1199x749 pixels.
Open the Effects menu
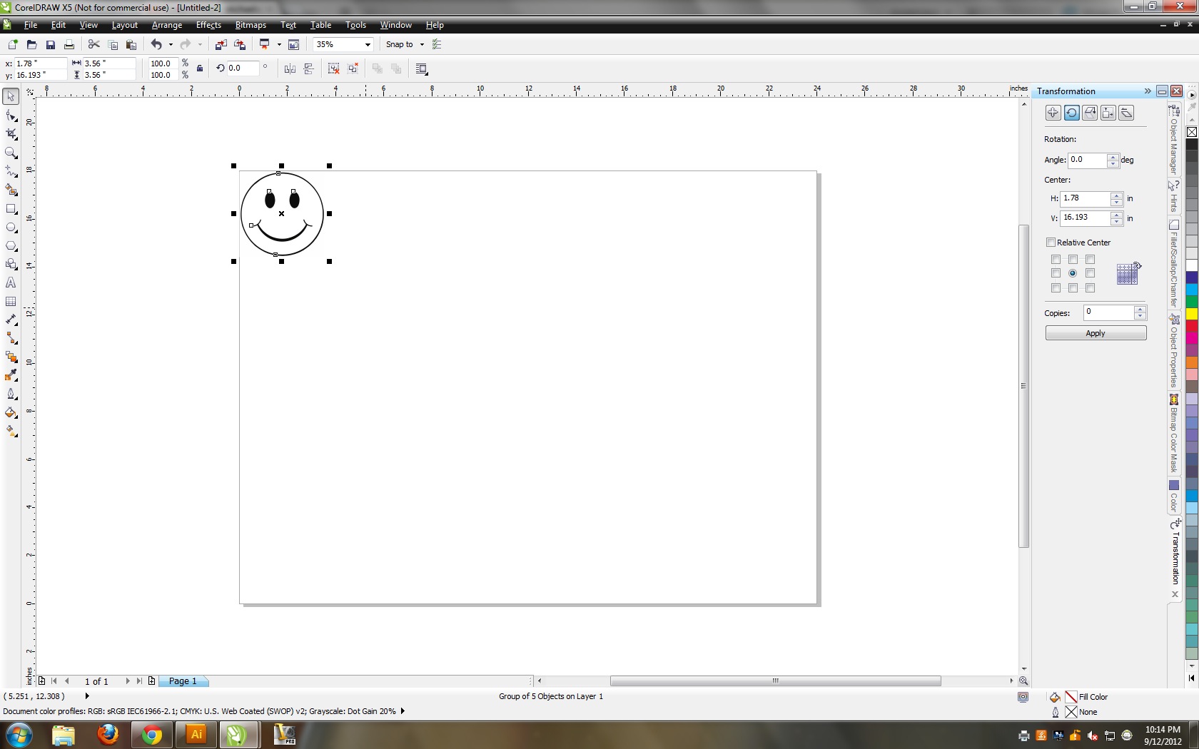click(x=208, y=25)
